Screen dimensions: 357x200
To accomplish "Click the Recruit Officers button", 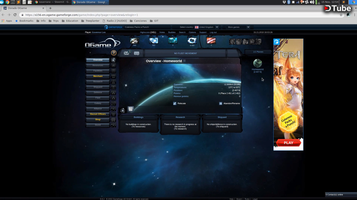I will (x=98, y=114).
